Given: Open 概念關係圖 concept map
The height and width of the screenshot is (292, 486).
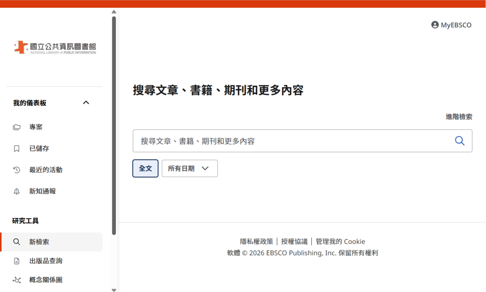Looking at the screenshot, I should (46, 280).
